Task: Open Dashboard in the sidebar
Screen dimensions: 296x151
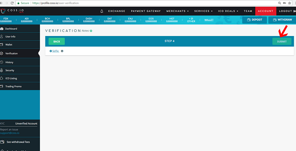Action: [20, 29]
